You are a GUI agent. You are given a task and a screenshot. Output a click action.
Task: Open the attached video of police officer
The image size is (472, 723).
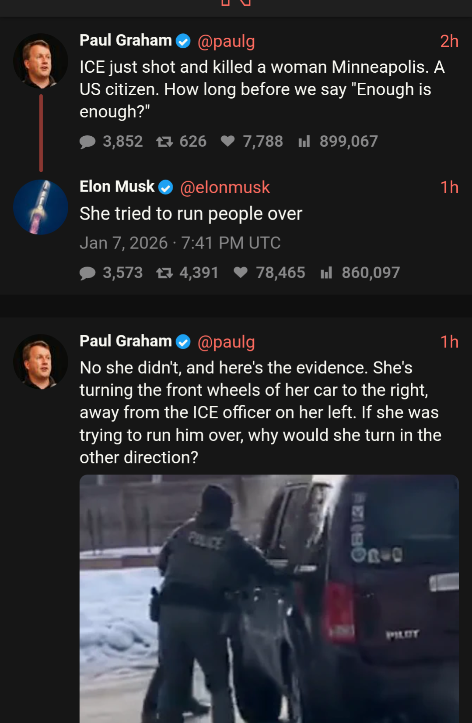pyautogui.click(x=269, y=598)
